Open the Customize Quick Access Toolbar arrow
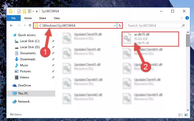Screen dimensions: 194x121 [37, 12]
